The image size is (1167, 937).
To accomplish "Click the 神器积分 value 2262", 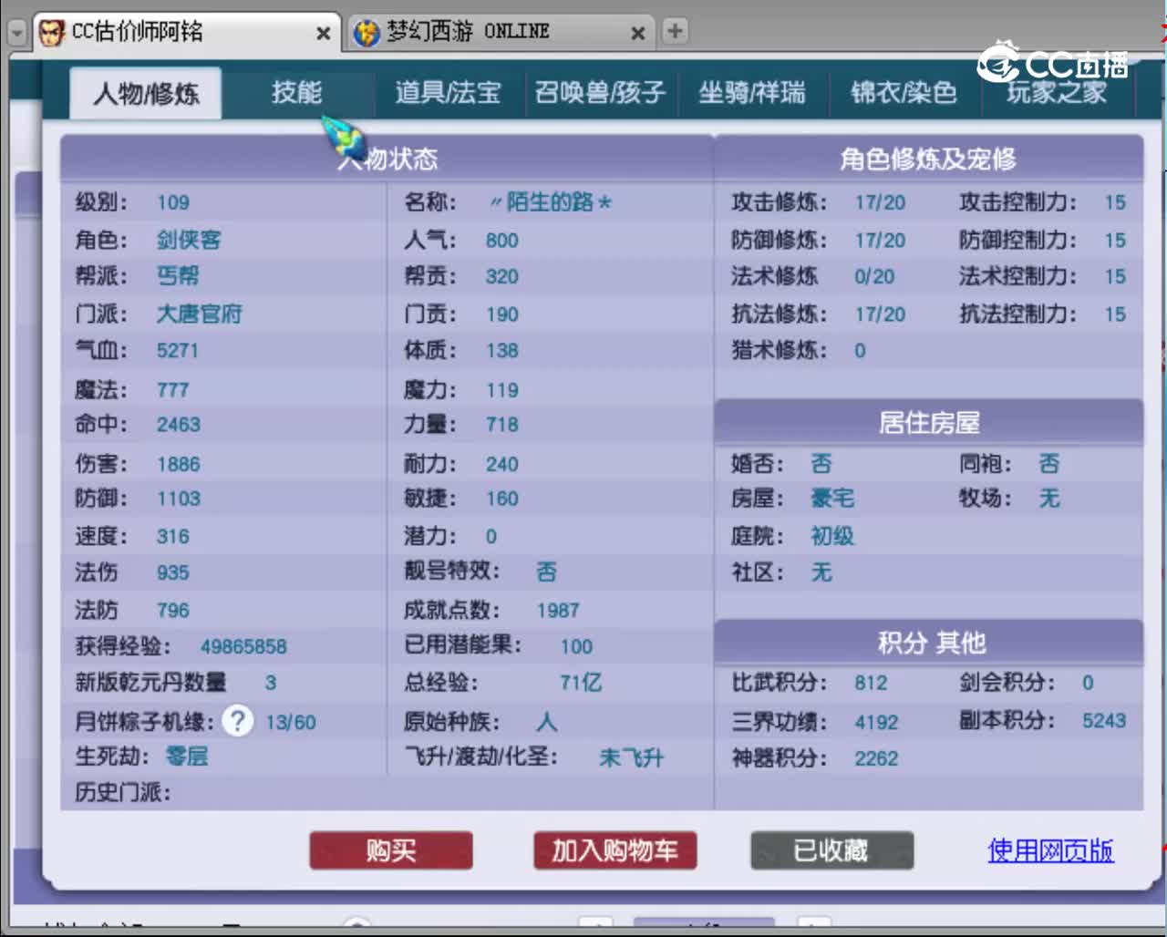I will [876, 757].
